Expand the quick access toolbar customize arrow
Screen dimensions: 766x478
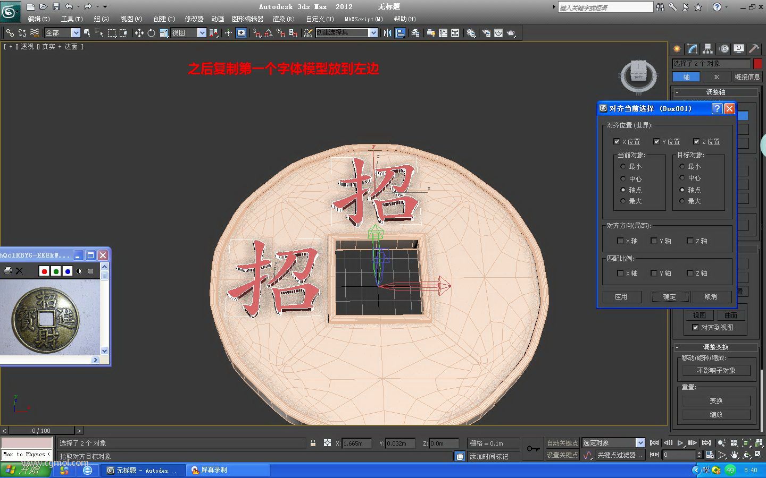click(x=105, y=7)
